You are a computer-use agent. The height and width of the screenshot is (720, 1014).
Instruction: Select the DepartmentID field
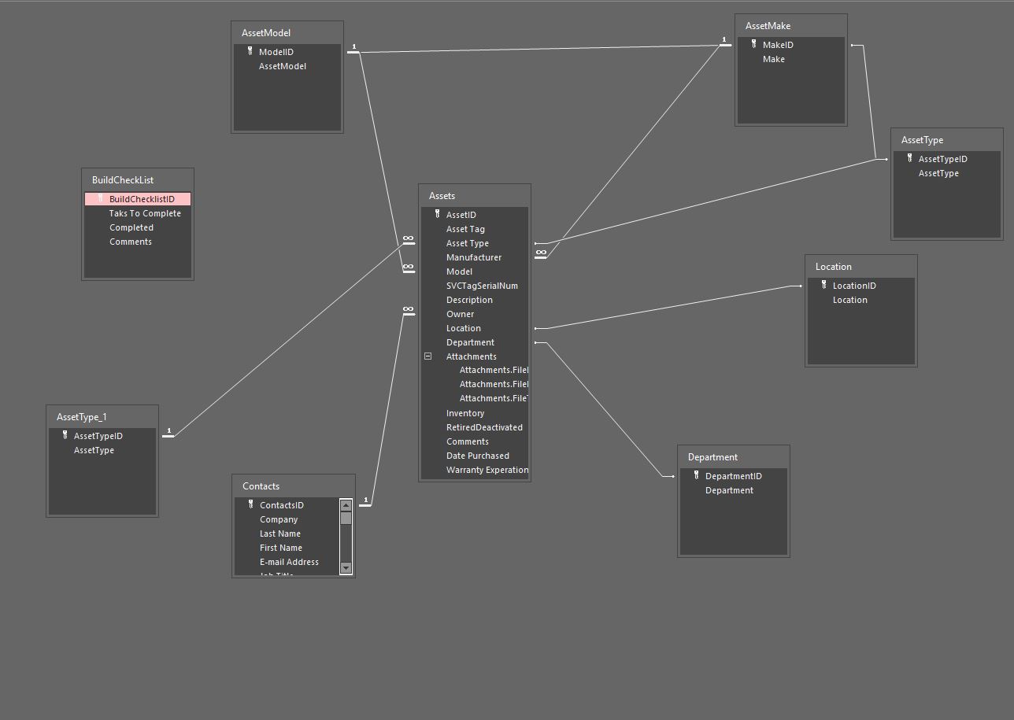[734, 476]
